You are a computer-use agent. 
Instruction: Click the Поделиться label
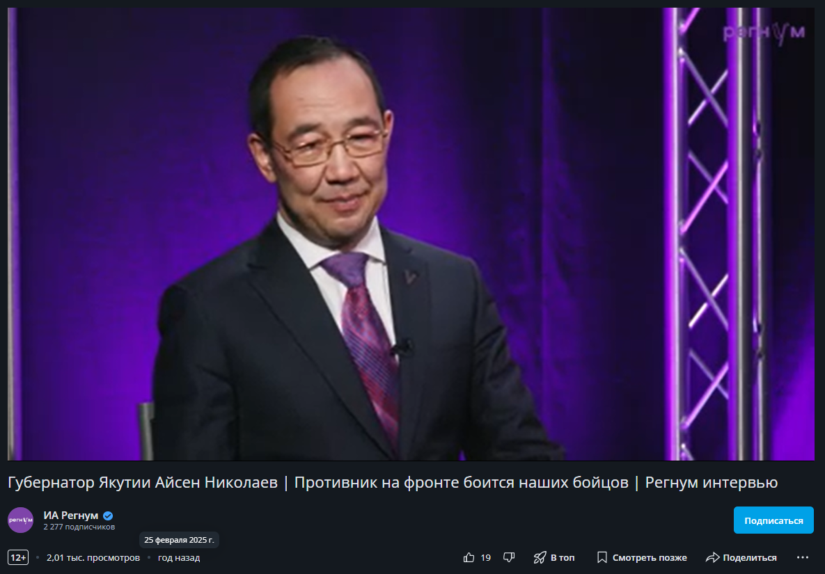pyautogui.click(x=750, y=558)
